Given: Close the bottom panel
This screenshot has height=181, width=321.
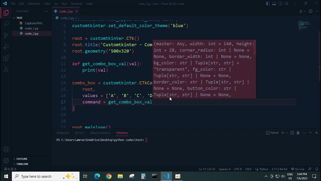Looking at the screenshot, I should pyautogui.click(x=316, y=133).
